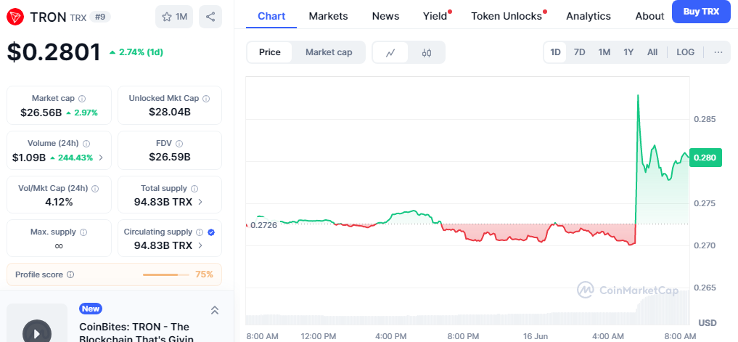738x342 pixels.
Task: Open Max. supply info icon
Action: (83, 232)
